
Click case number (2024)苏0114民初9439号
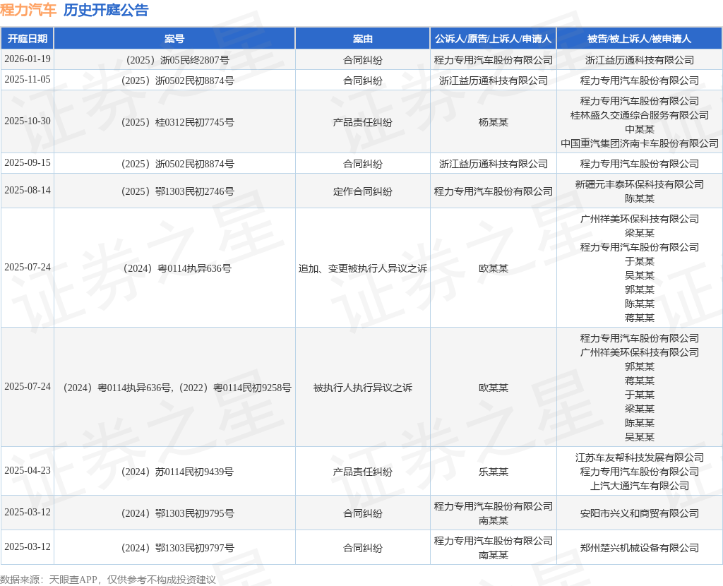(177, 472)
